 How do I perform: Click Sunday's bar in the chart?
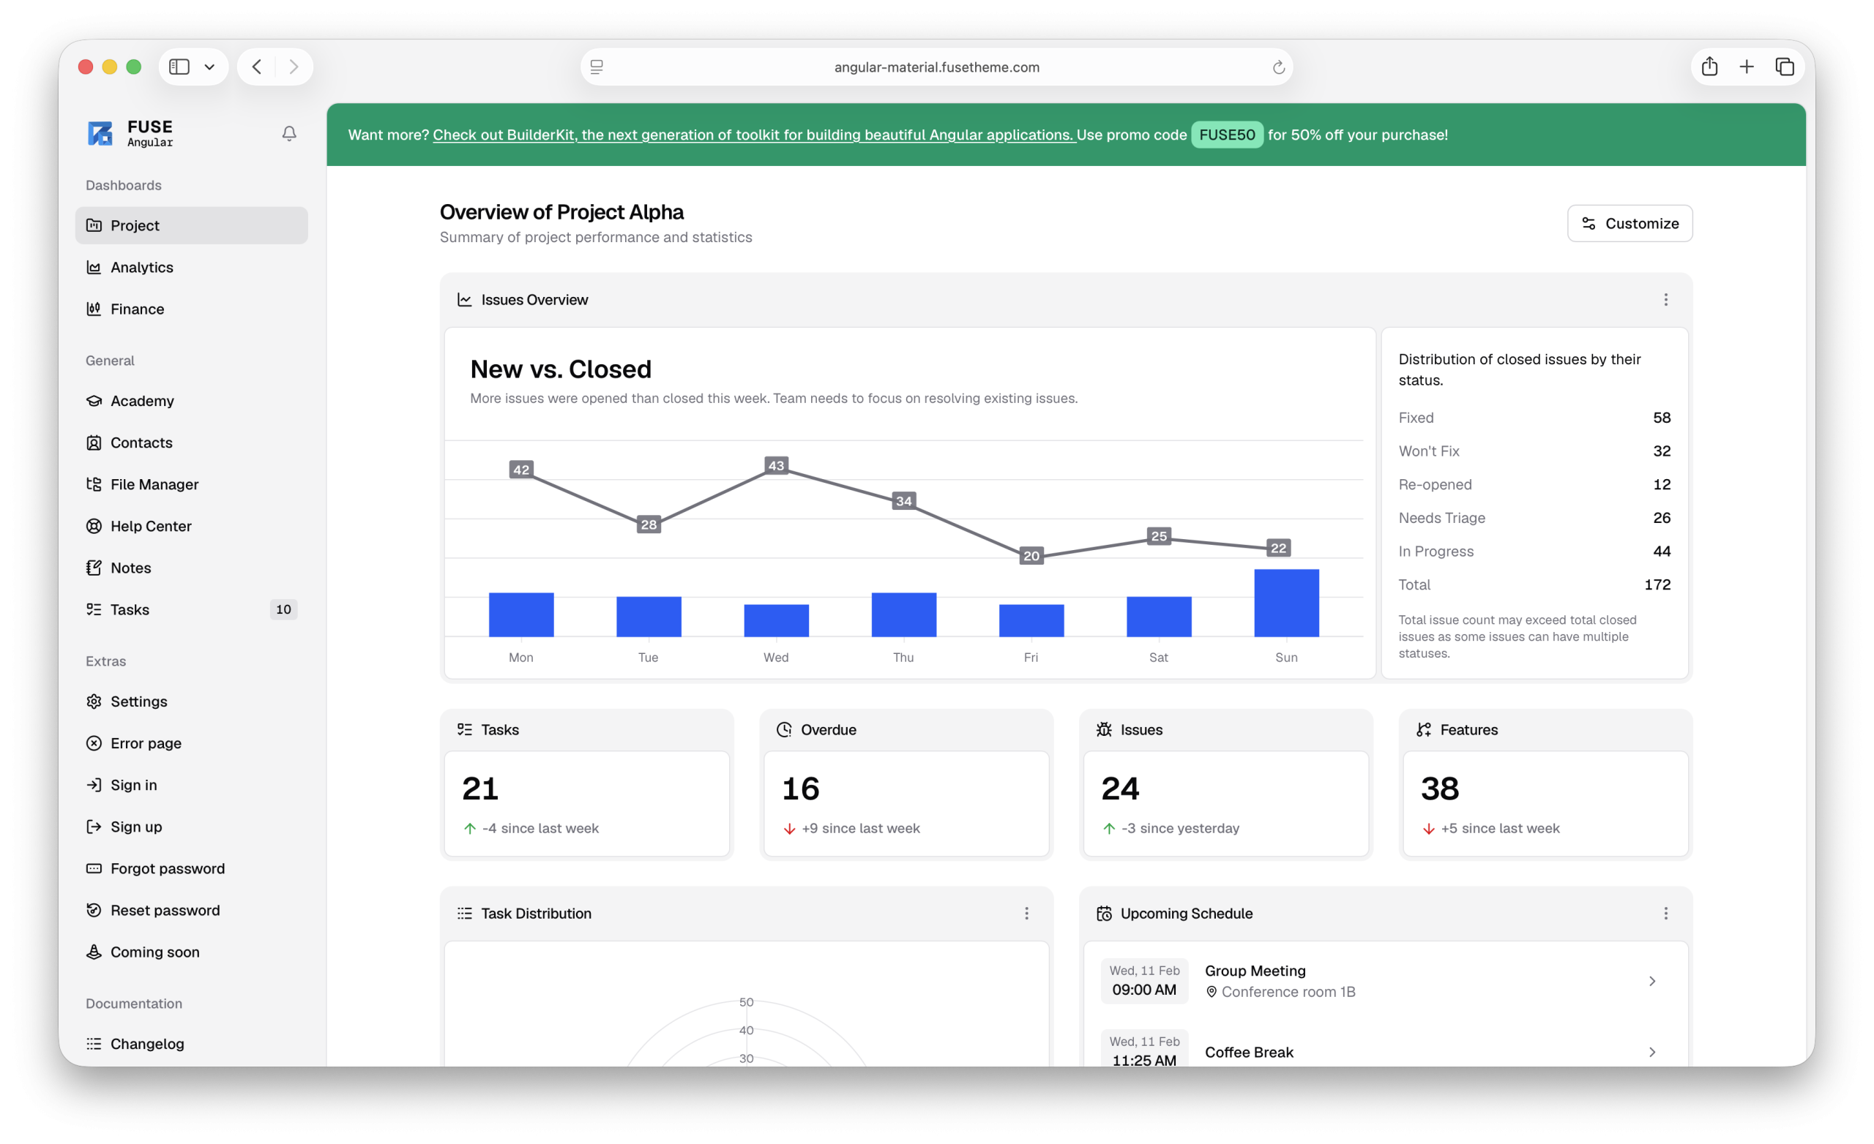1286,604
